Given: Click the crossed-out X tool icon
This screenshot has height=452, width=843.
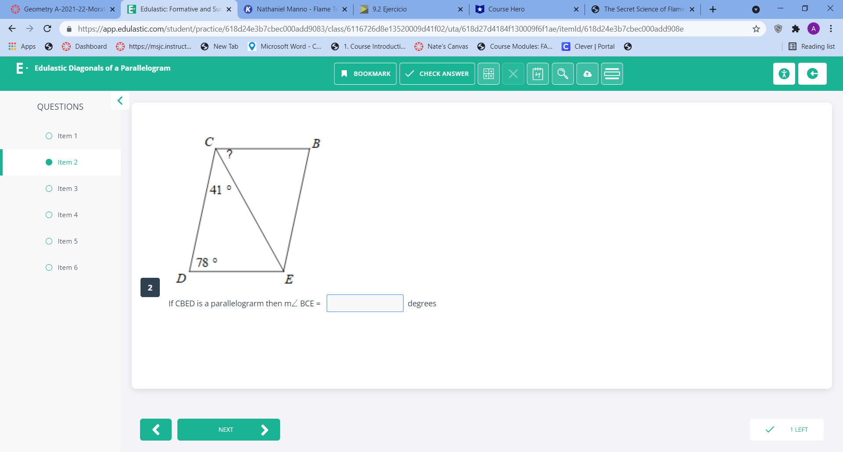Looking at the screenshot, I should pyautogui.click(x=513, y=73).
